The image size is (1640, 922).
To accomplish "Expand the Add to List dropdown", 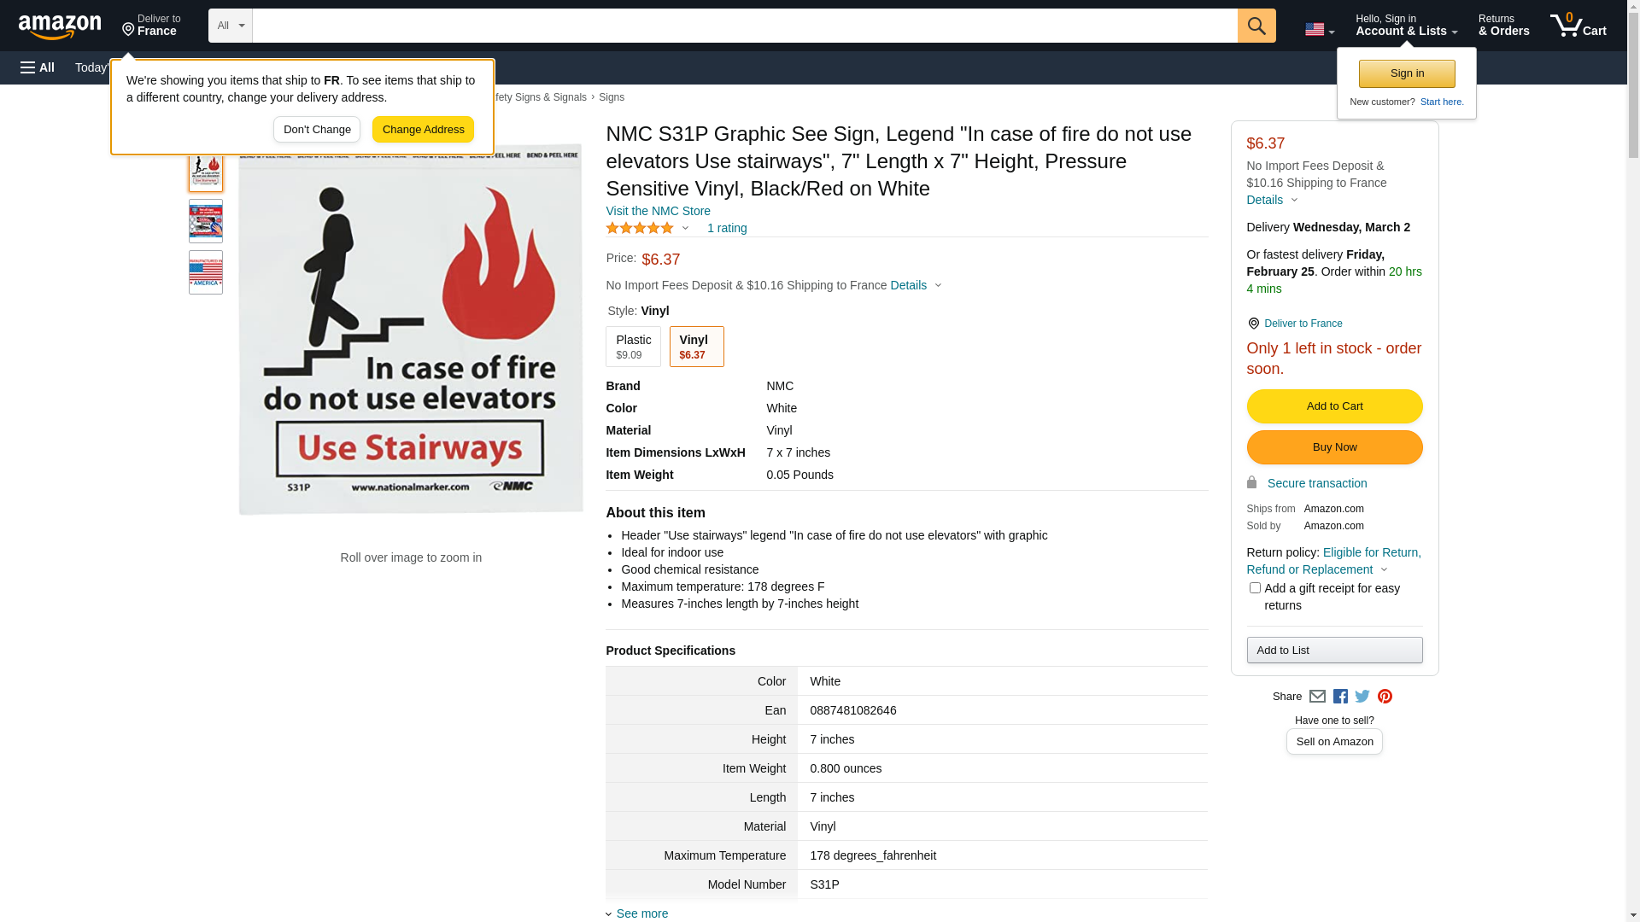I will point(1334,651).
